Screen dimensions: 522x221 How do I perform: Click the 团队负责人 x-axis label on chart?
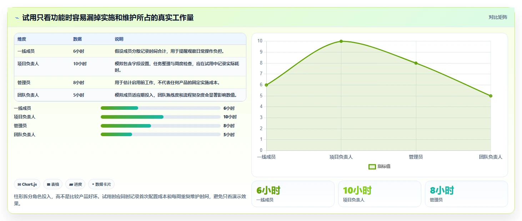491,157
